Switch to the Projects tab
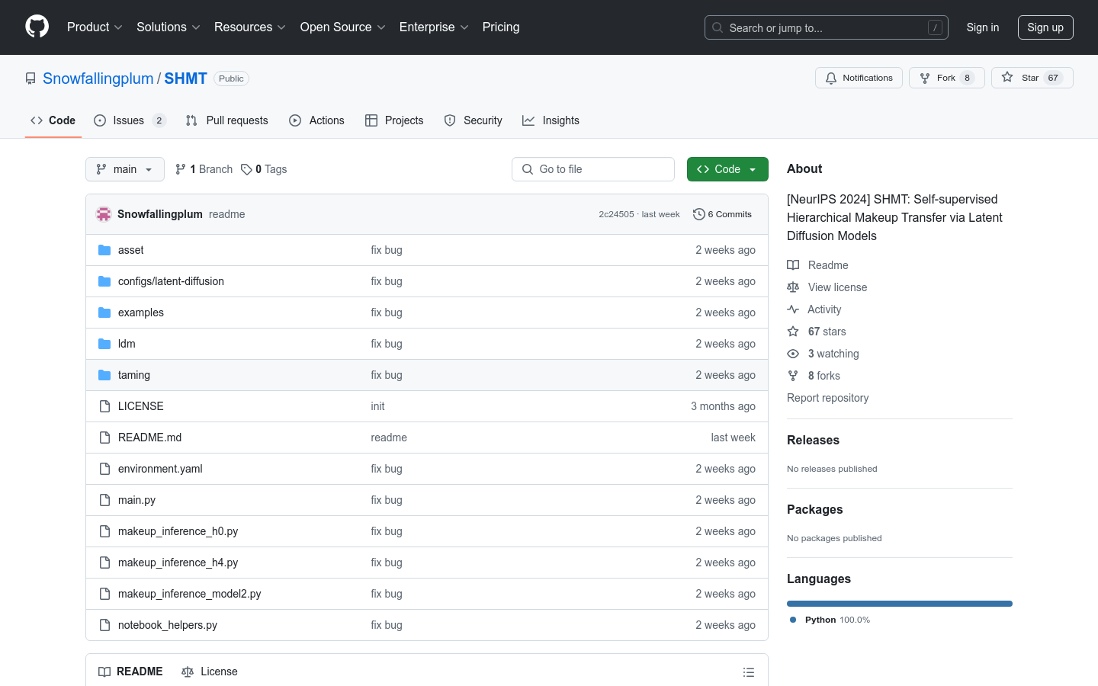The width and height of the screenshot is (1098, 686). pyautogui.click(x=394, y=120)
